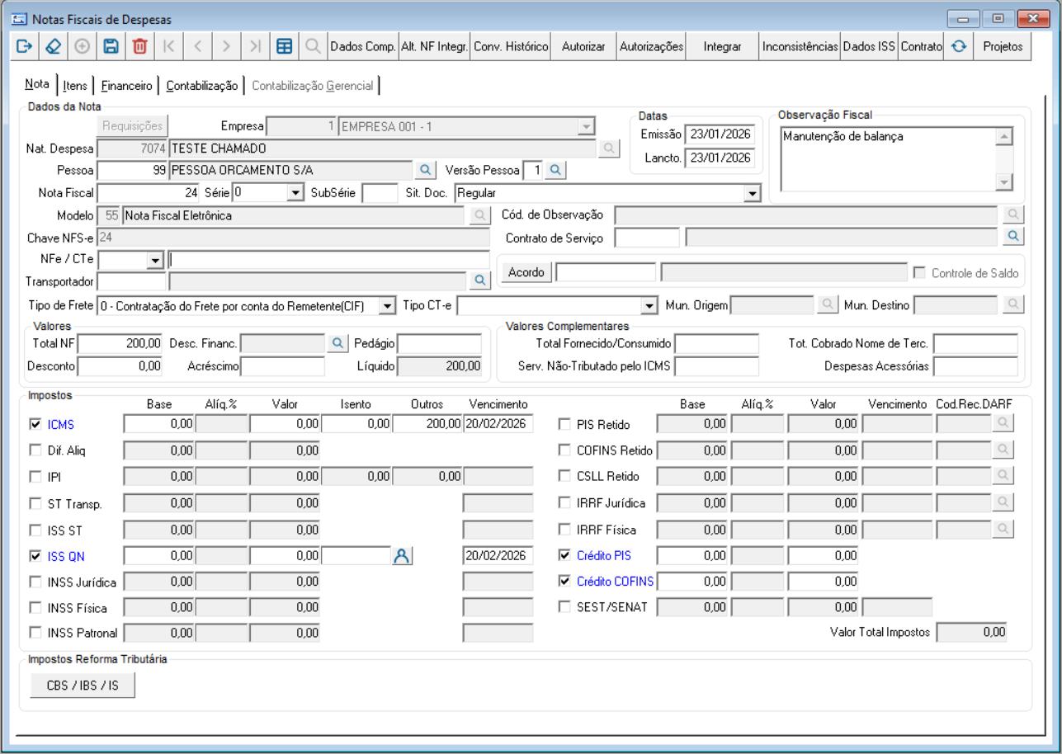This screenshot has height=754, width=1062.
Task: Save the record with the floppy disk icon
Action: [111, 47]
